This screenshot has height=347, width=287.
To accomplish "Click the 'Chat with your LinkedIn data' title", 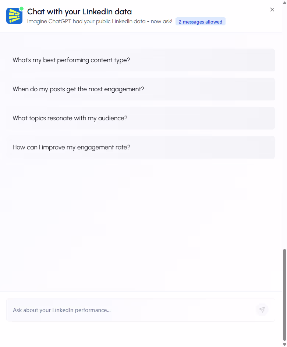I will click(x=79, y=12).
